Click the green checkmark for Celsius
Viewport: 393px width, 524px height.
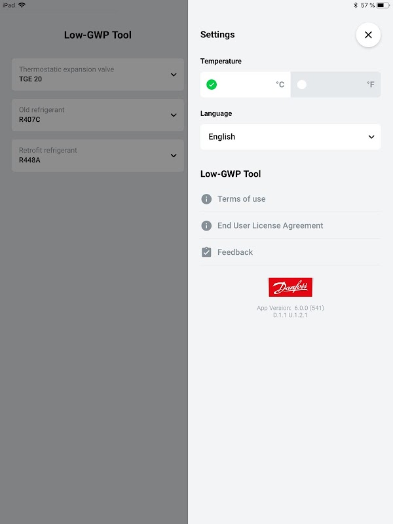pyautogui.click(x=212, y=84)
